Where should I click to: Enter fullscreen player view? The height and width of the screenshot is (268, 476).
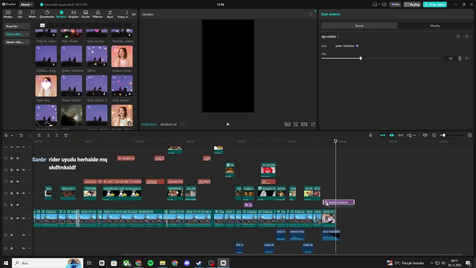tap(313, 124)
